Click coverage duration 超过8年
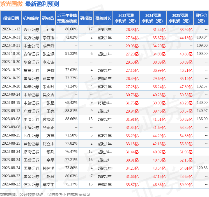This screenshot has height=197, width=209. pos(105,152)
